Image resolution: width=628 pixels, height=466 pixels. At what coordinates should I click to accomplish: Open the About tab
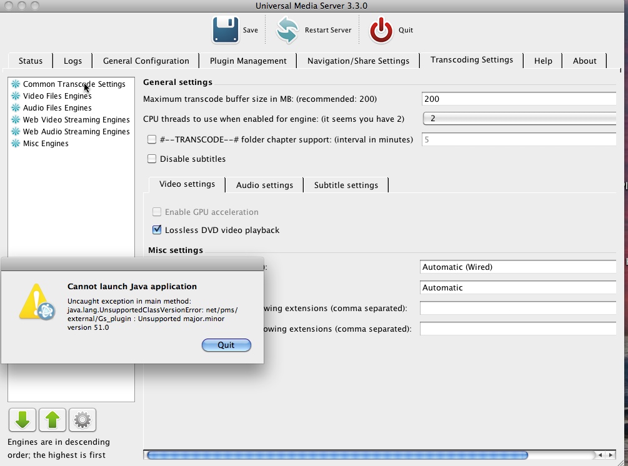(x=584, y=61)
